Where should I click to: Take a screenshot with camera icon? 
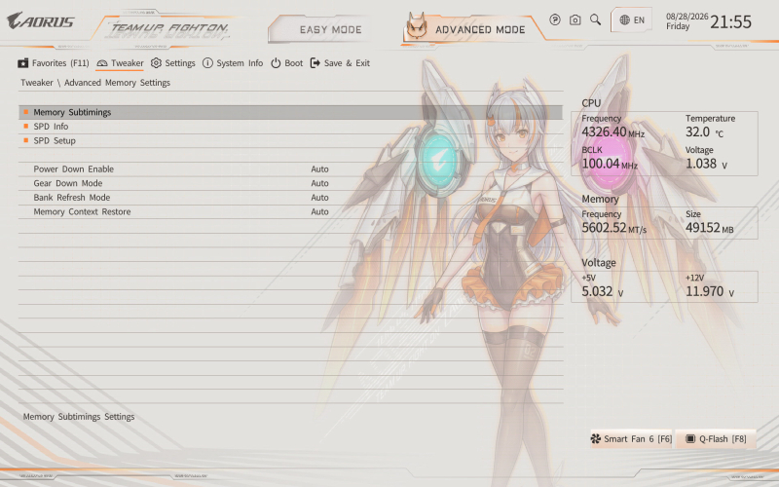pos(575,19)
